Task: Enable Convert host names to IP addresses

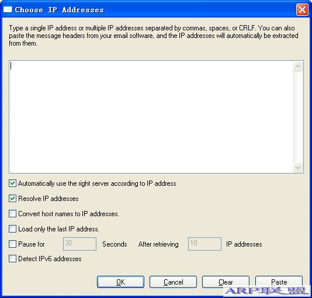Action: coord(12,214)
